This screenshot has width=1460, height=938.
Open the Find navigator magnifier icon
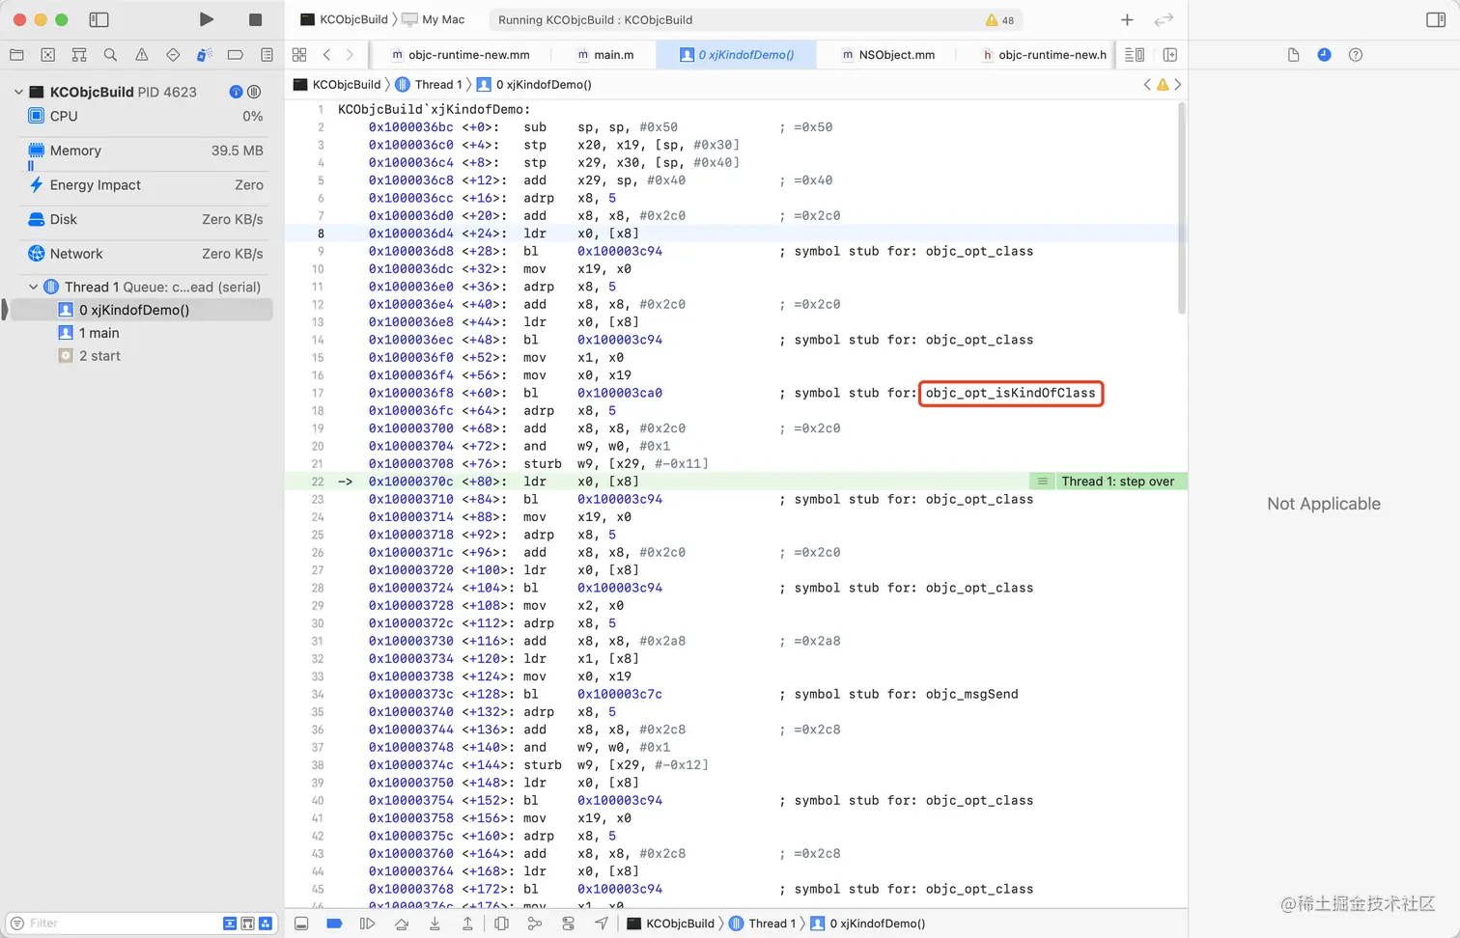coord(110,55)
